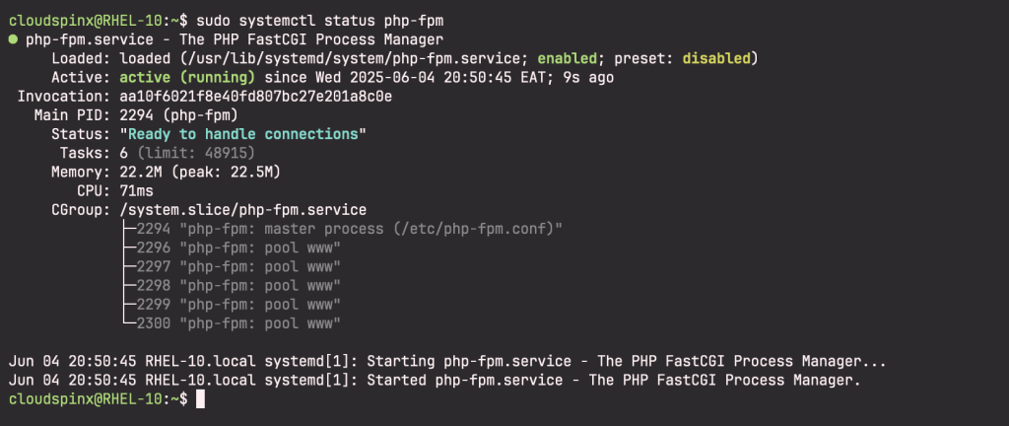
Task: Click the "active (running)" status text
Action: tap(187, 78)
